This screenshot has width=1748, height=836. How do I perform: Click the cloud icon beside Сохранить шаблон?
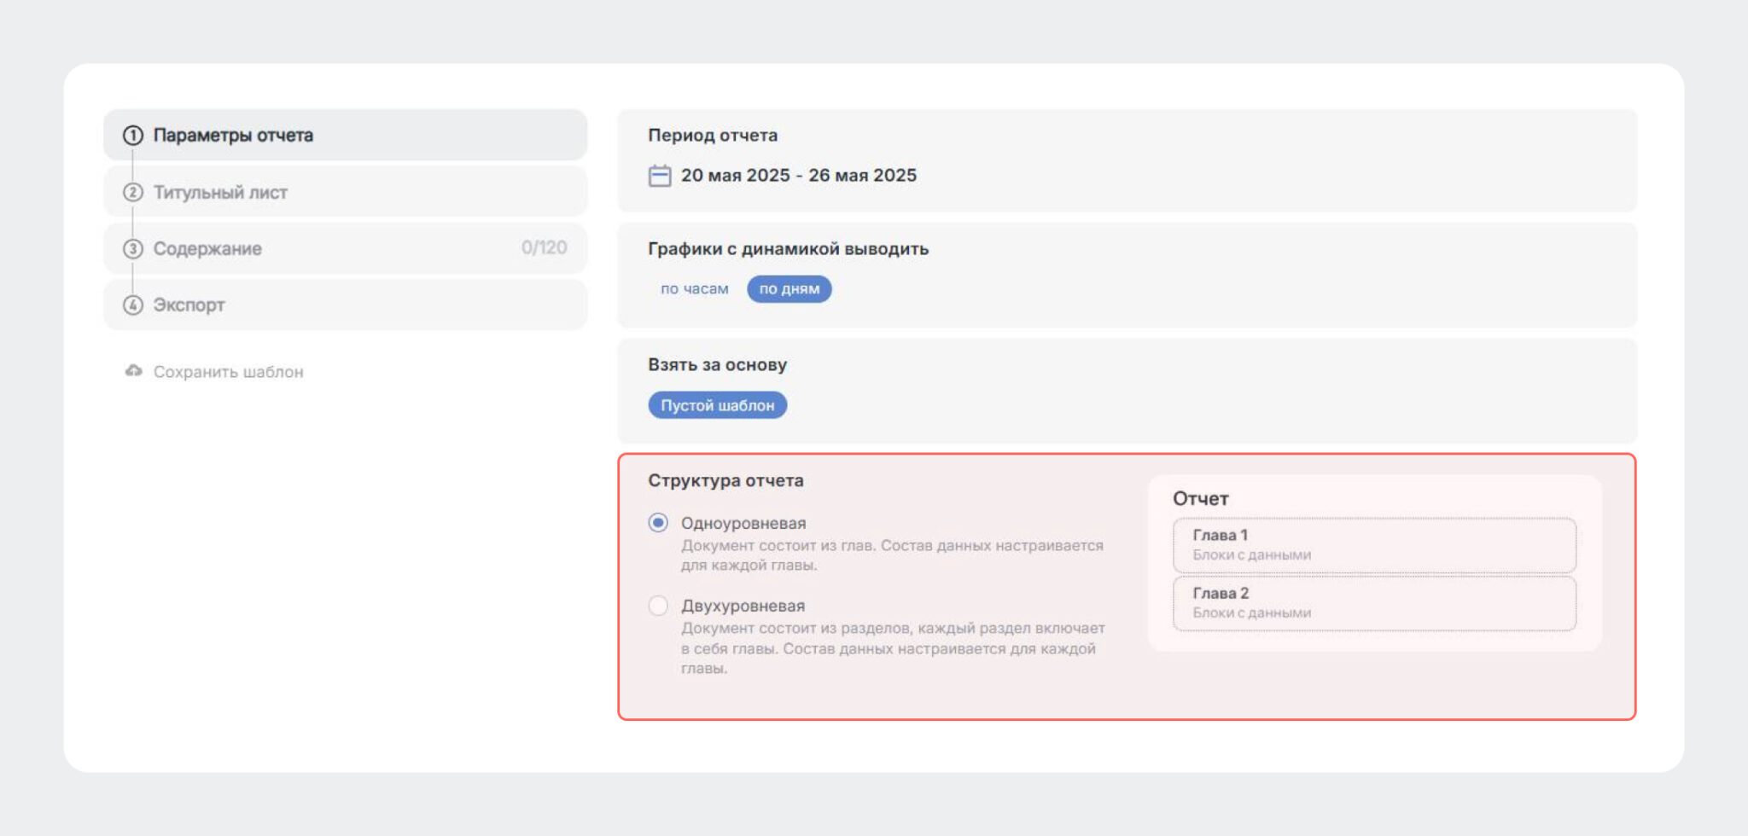[134, 371]
